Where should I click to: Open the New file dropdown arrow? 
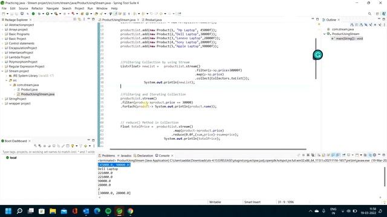coord(7,14)
